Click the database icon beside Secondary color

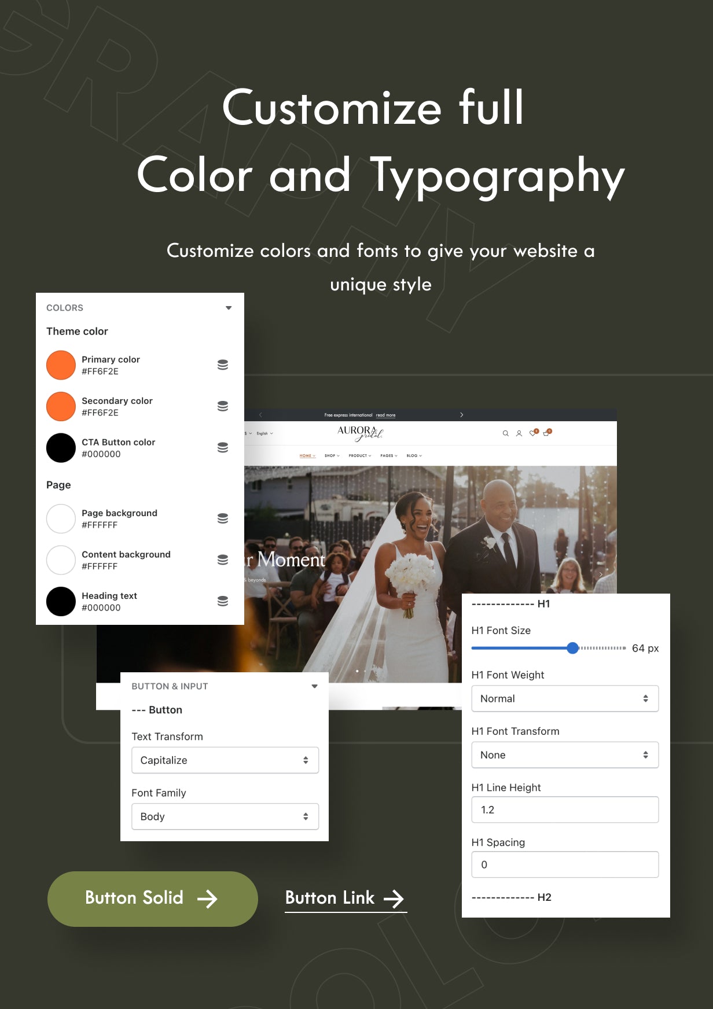(223, 406)
